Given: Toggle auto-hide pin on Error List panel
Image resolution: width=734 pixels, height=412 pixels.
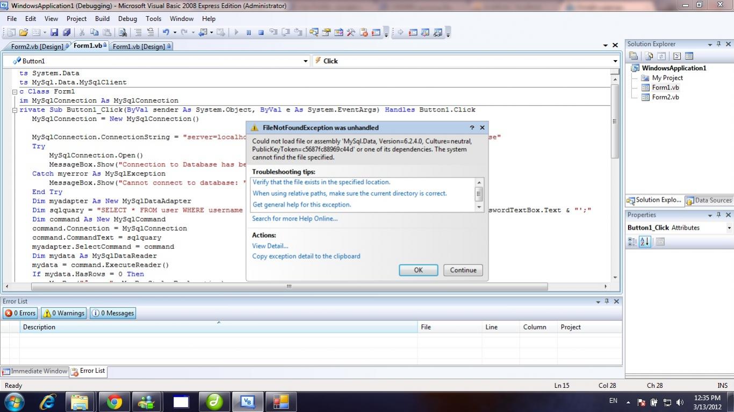Looking at the screenshot, I should (x=607, y=301).
